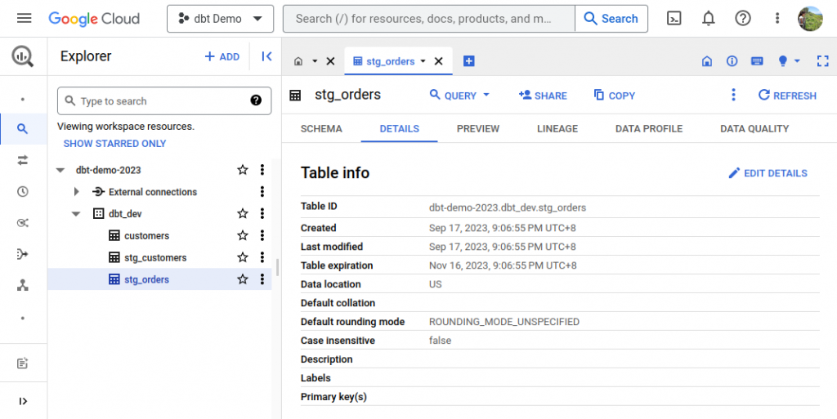Star the dbt_dev dataset
The image size is (837, 419).
pos(243,214)
